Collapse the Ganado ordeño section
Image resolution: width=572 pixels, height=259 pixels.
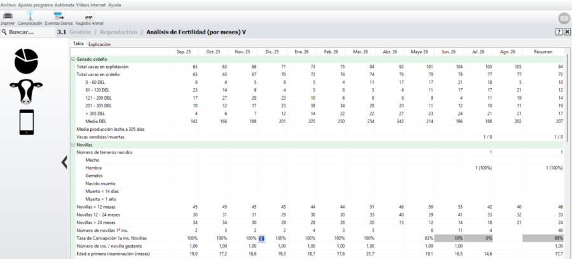(73, 59)
